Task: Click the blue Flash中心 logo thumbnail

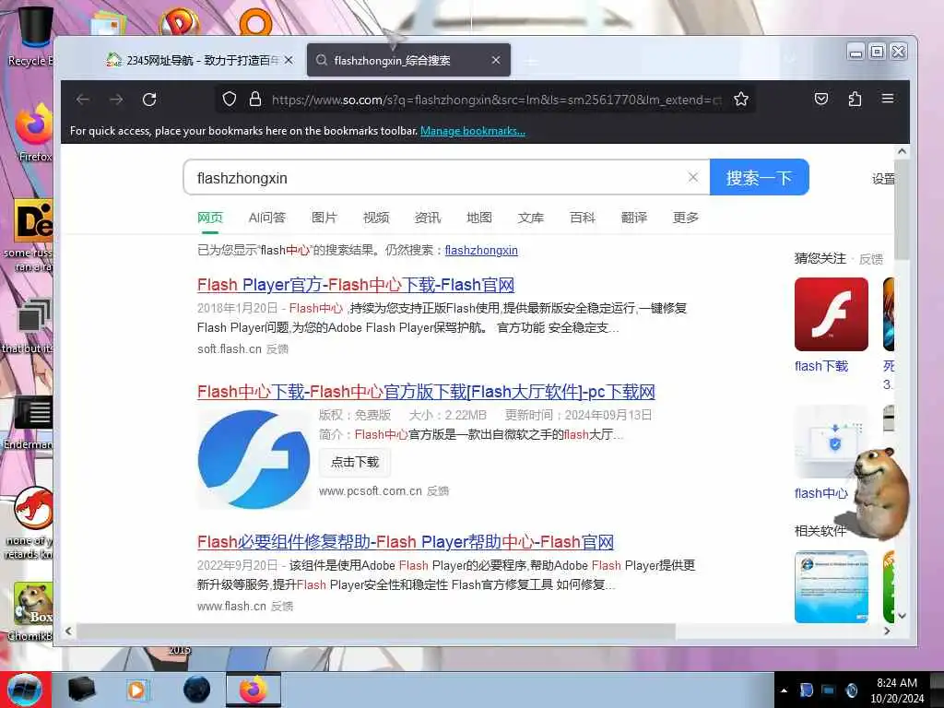Action: (x=254, y=459)
